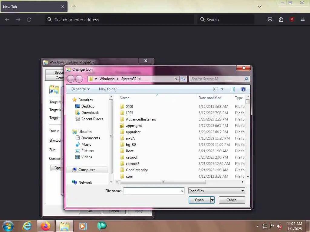
Task: Click the Firefox address bar
Action: (120, 20)
